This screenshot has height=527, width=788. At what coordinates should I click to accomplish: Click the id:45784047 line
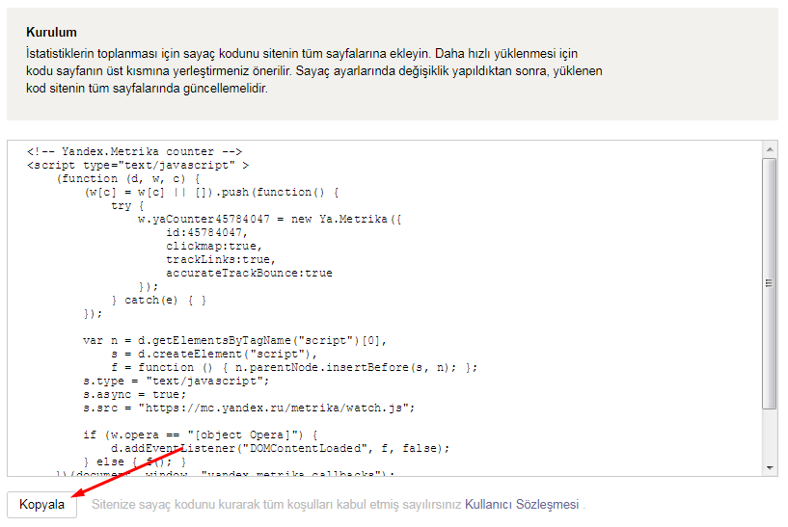coord(206,233)
